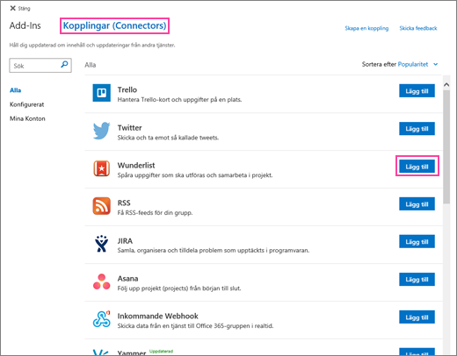Click the JIRA logo icon
Image resolution: width=457 pixels, height=356 pixels.
pos(102,244)
